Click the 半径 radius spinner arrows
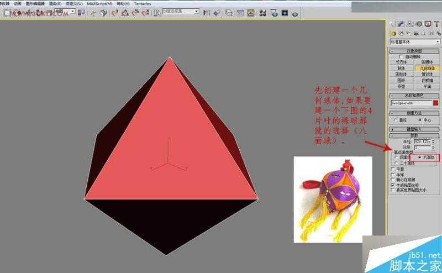This screenshot has width=442, height=273. 433,141
